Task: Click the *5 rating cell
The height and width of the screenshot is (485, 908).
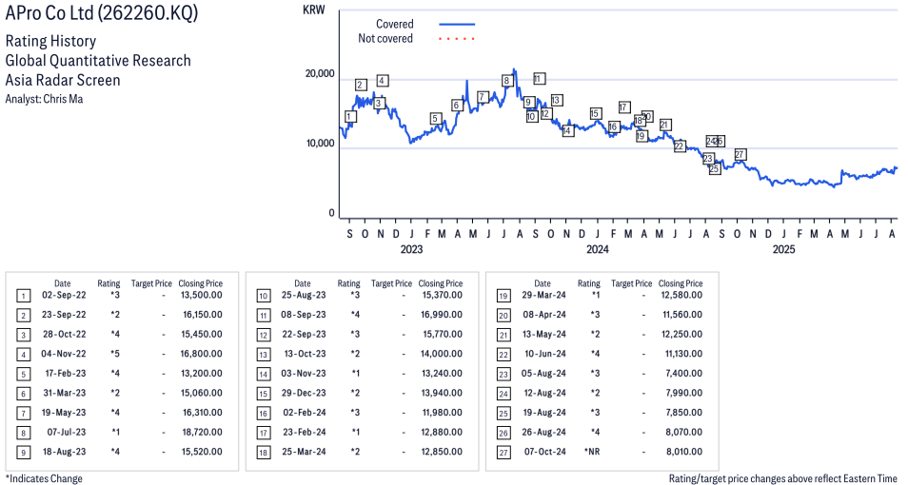Action: pyautogui.click(x=116, y=354)
